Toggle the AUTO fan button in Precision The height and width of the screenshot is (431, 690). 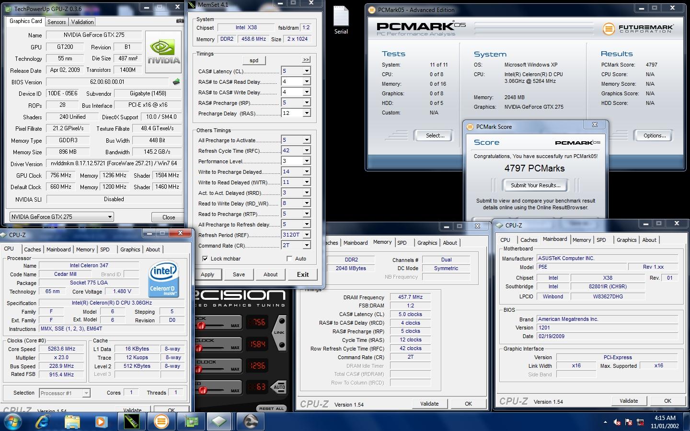pyautogui.click(x=279, y=387)
